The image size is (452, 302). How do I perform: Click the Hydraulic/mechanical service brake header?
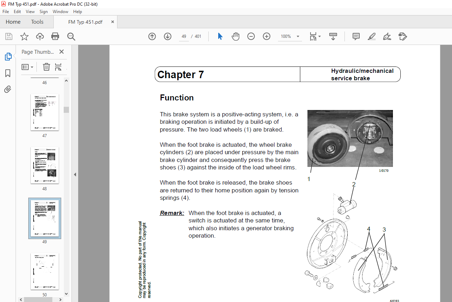(x=362, y=74)
